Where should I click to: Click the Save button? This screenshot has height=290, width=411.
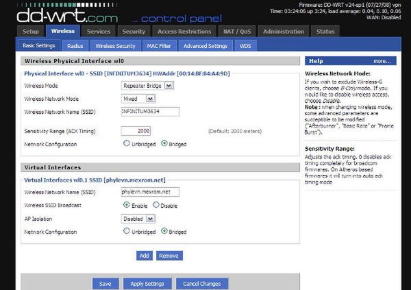(x=105, y=284)
